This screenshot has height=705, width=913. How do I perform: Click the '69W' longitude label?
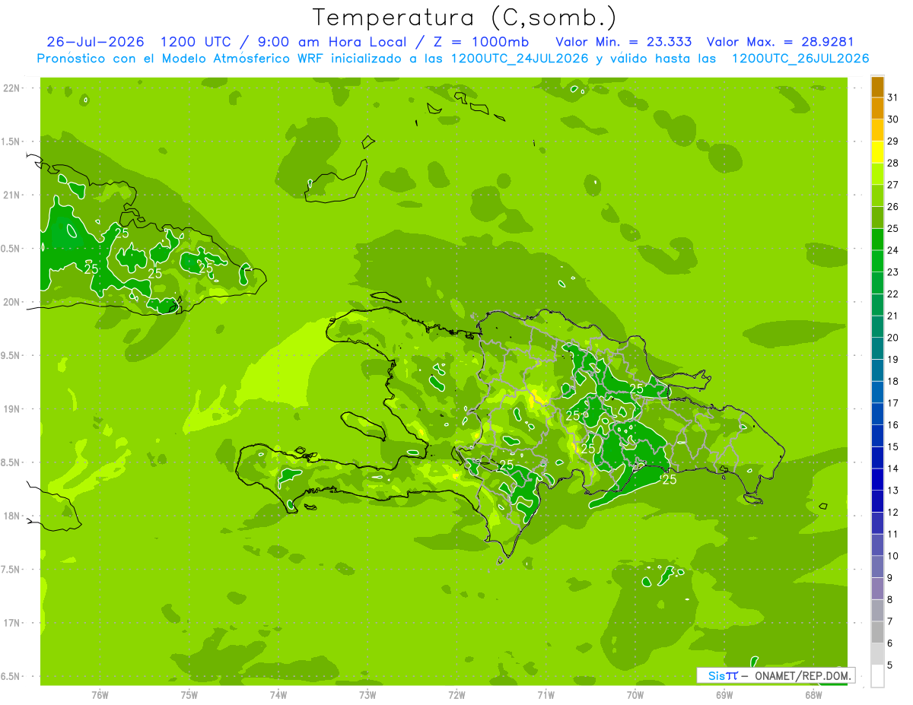pyautogui.click(x=724, y=695)
